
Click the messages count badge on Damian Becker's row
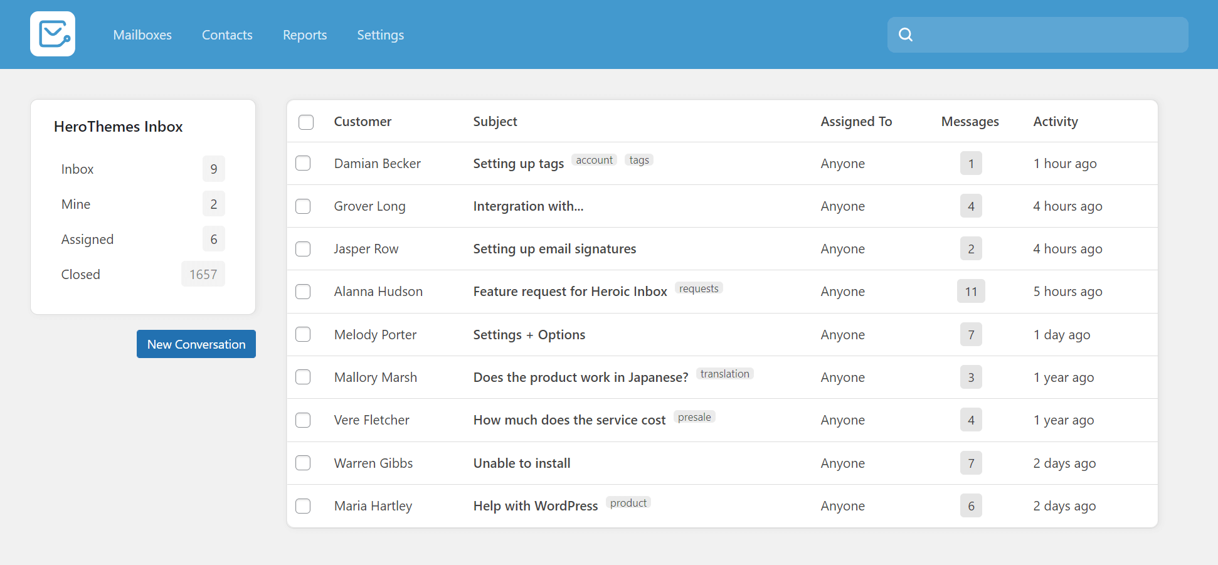pyautogui.click(x=971, y=163)
